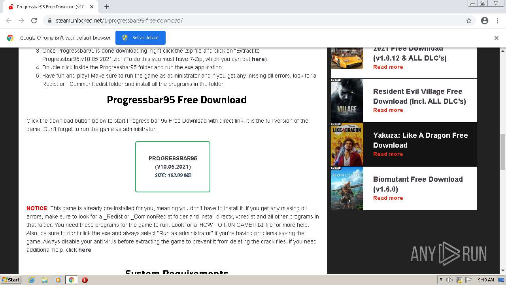Reload the page with the refresh icon
The width and height of the screenshot is (506, 285).
click(x=34, y=21)
